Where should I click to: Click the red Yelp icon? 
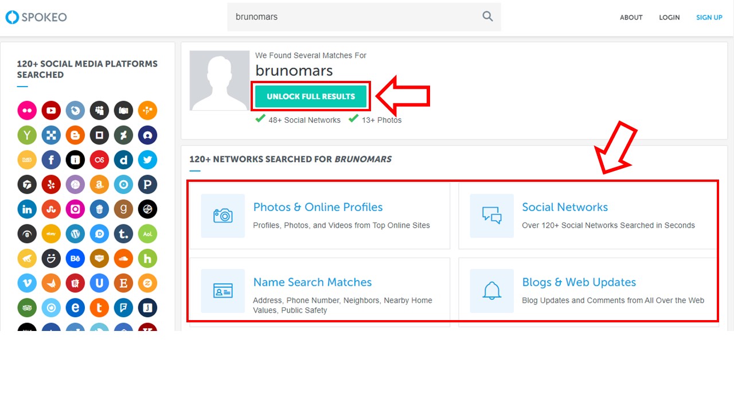pos(51,185)
